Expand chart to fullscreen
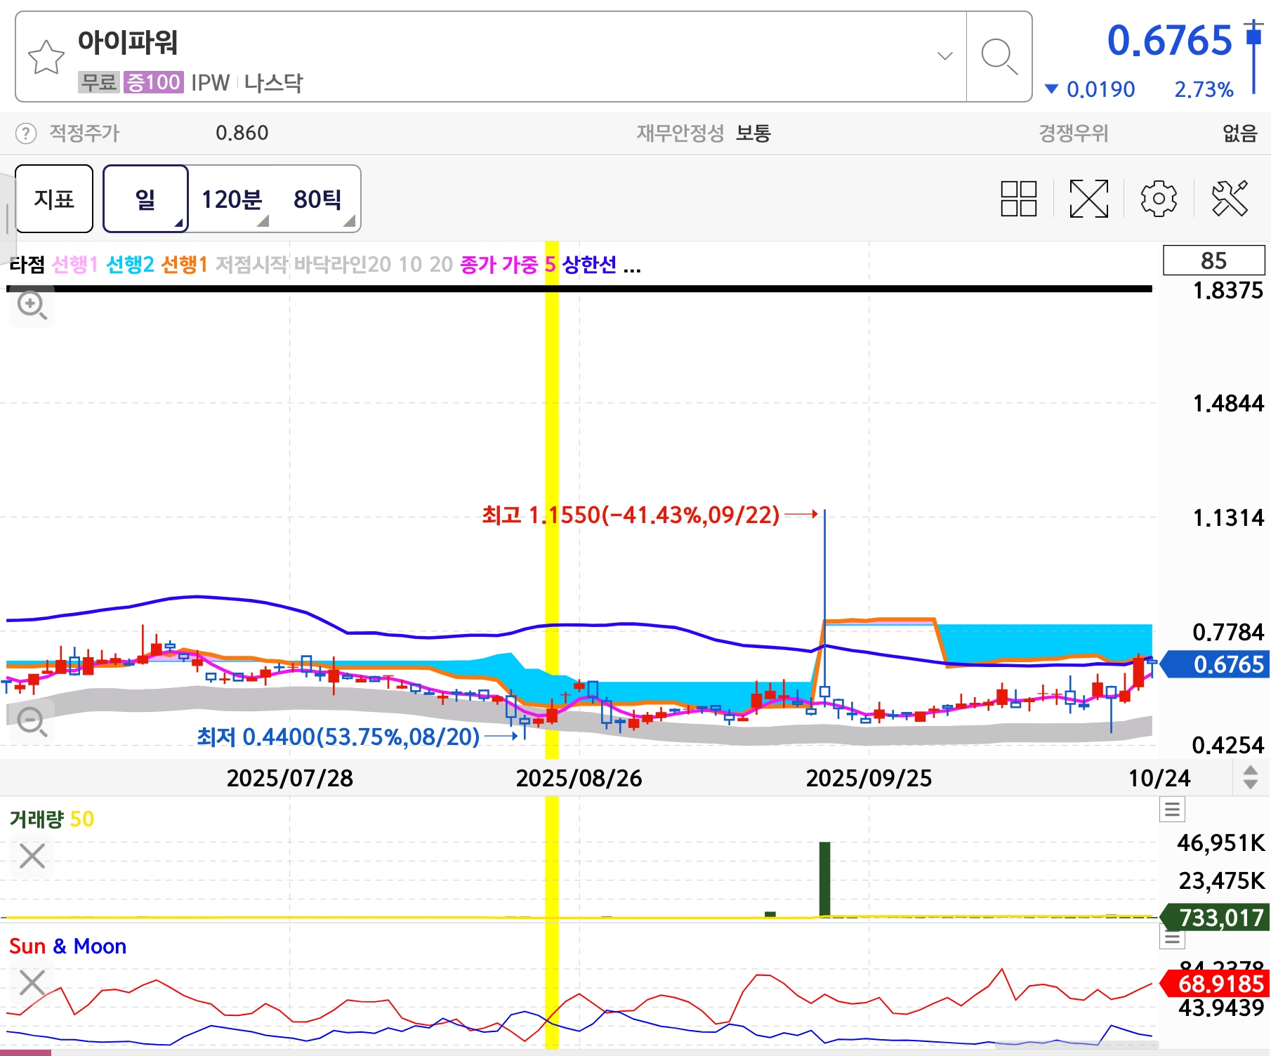 click(1089, 199)
